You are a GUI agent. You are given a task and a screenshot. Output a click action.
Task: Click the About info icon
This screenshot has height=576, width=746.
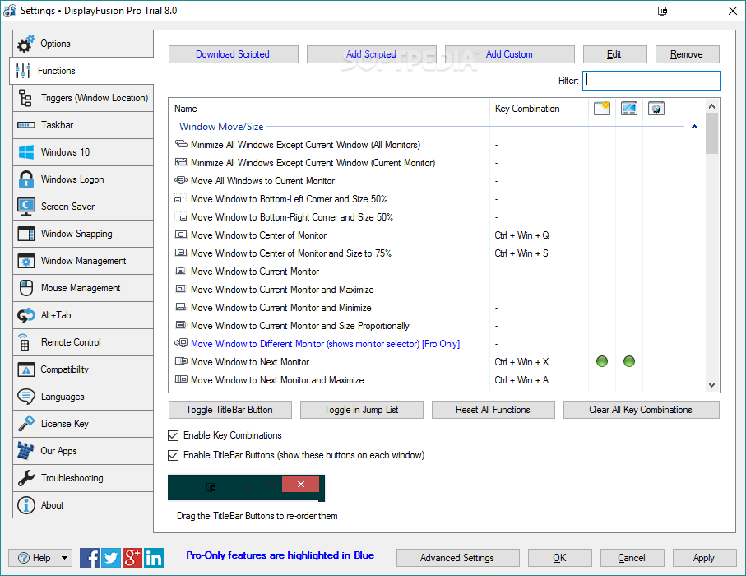26,505
